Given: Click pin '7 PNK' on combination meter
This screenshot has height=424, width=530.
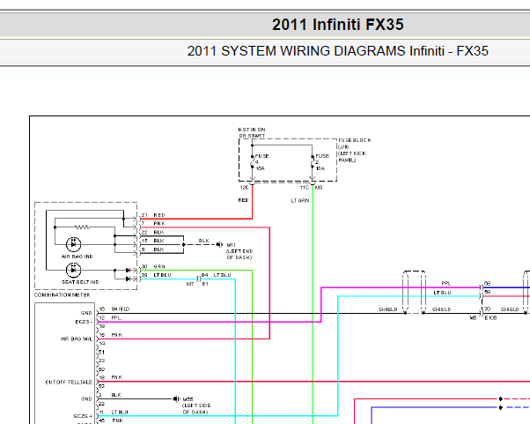Looking at the screenshot, I should tap(153, 224).
